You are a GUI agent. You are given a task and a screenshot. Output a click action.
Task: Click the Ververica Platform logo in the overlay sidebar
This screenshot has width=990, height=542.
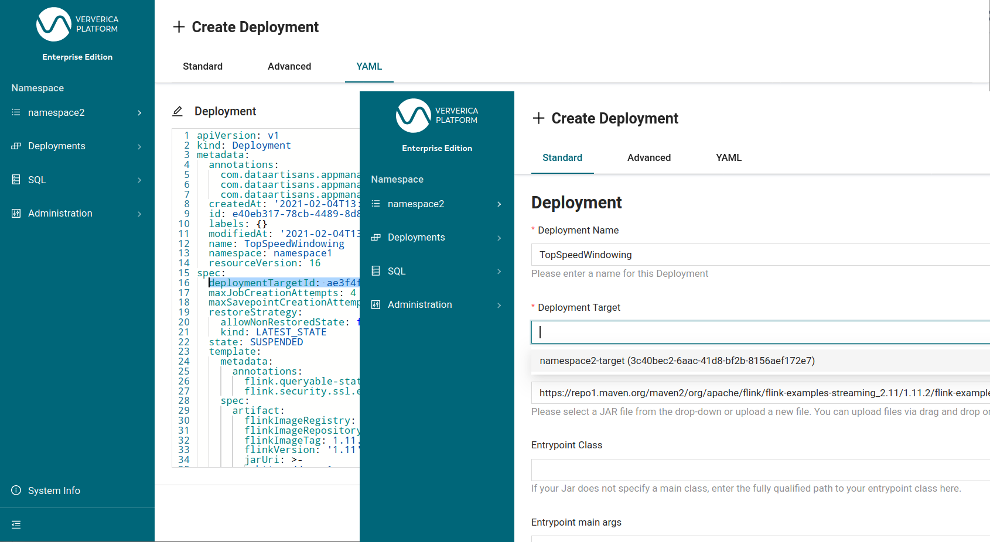(437, 115)
